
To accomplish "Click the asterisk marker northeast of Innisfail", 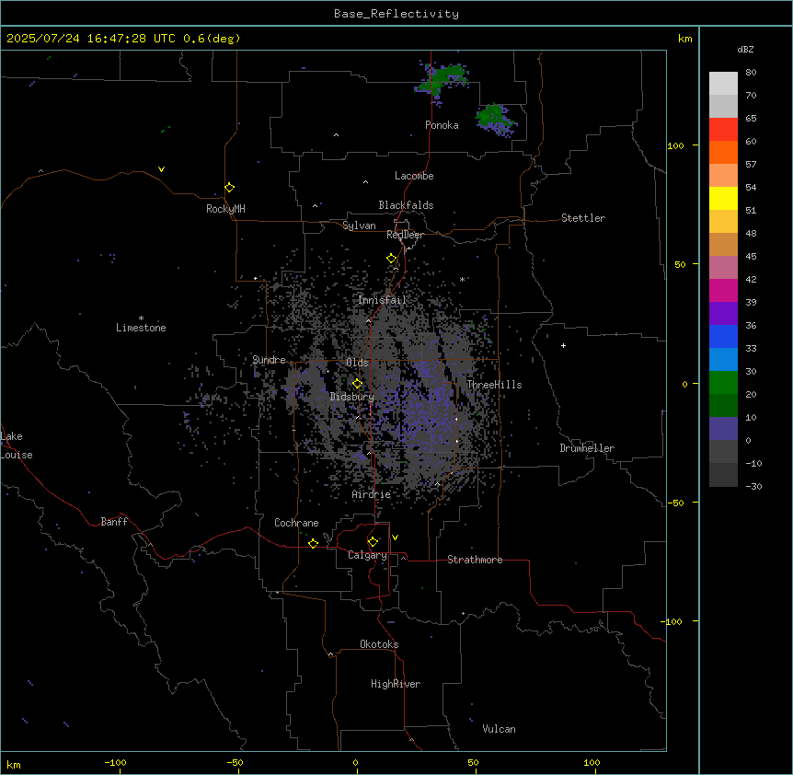I will (462, 279).
